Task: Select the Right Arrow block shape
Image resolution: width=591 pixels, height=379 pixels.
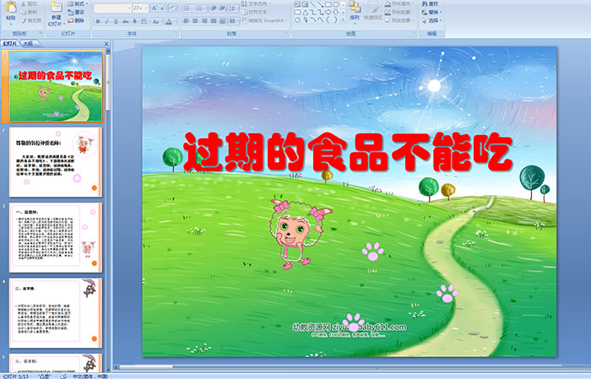Action: tap(328, 12)
